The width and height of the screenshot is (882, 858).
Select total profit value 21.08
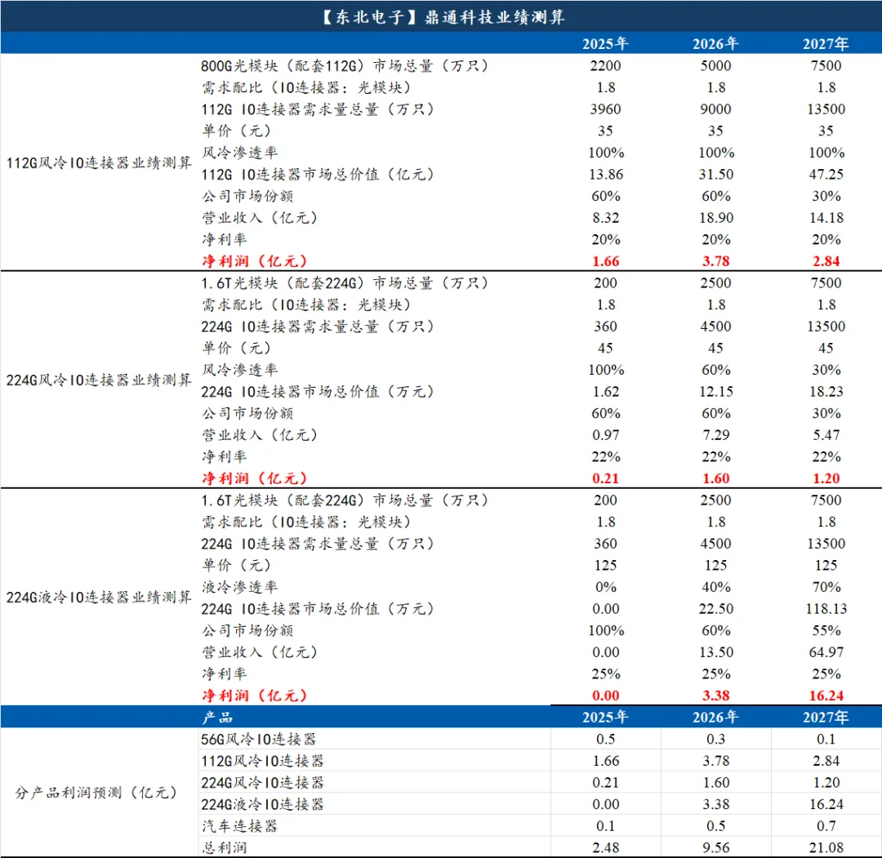[x=826, y=848]
